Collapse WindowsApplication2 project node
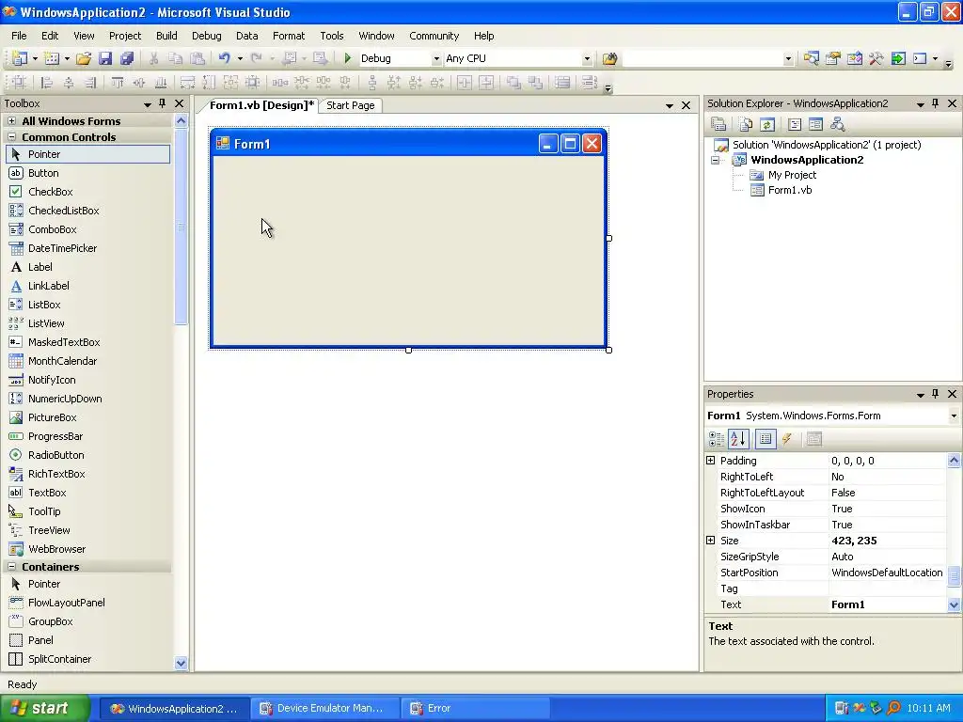This screenshot has width=963, height=722. tap(716, 160)
